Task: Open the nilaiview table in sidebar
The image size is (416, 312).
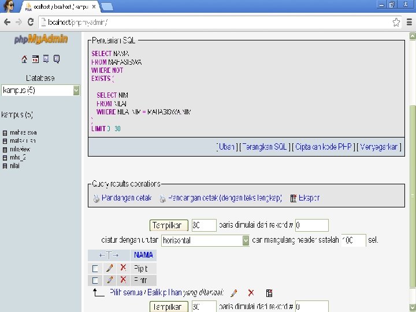Action: 20,150
